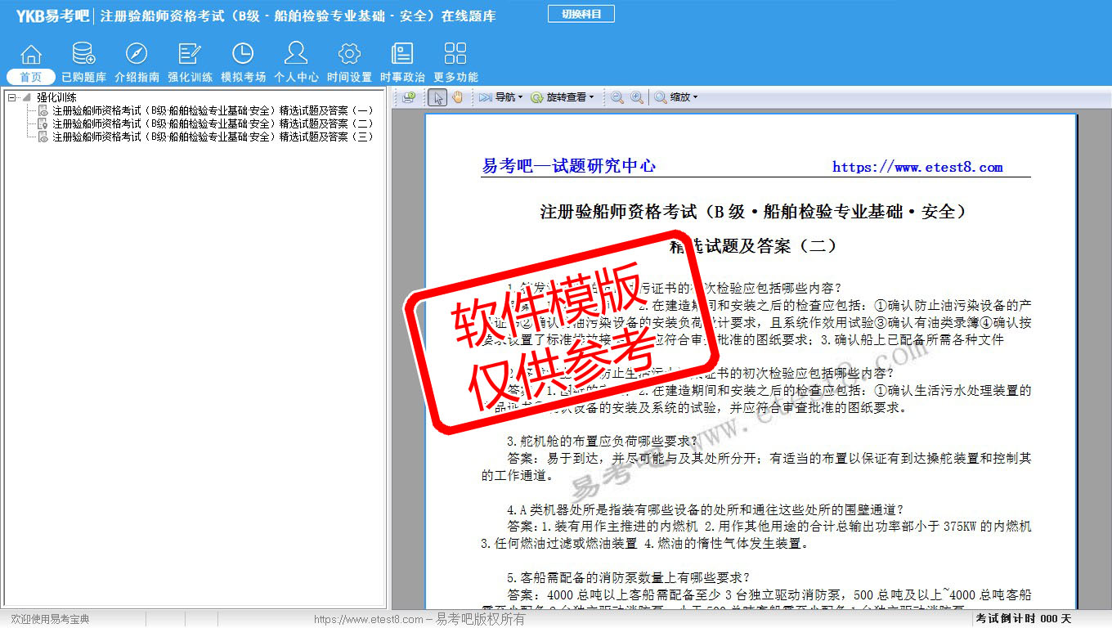This screenshot has height=628, width=1112.
Task: Open the 导航 navigation dropdown
Action: [x=500, y=97]
